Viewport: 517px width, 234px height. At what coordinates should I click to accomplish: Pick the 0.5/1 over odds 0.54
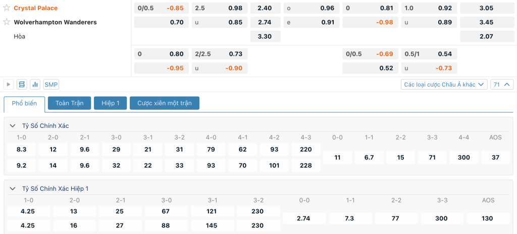429,53
